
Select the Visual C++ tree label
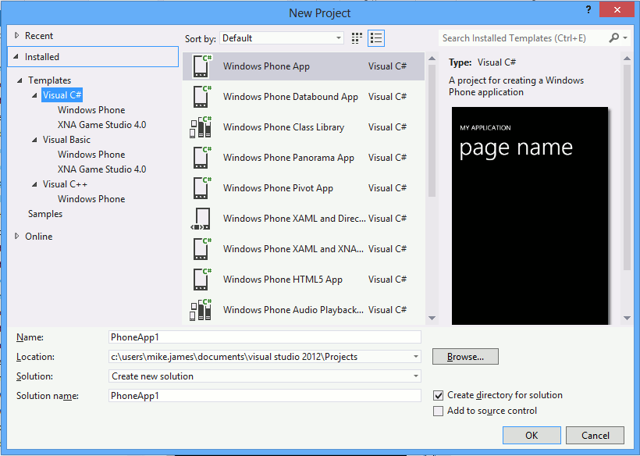tap(65, 184)
